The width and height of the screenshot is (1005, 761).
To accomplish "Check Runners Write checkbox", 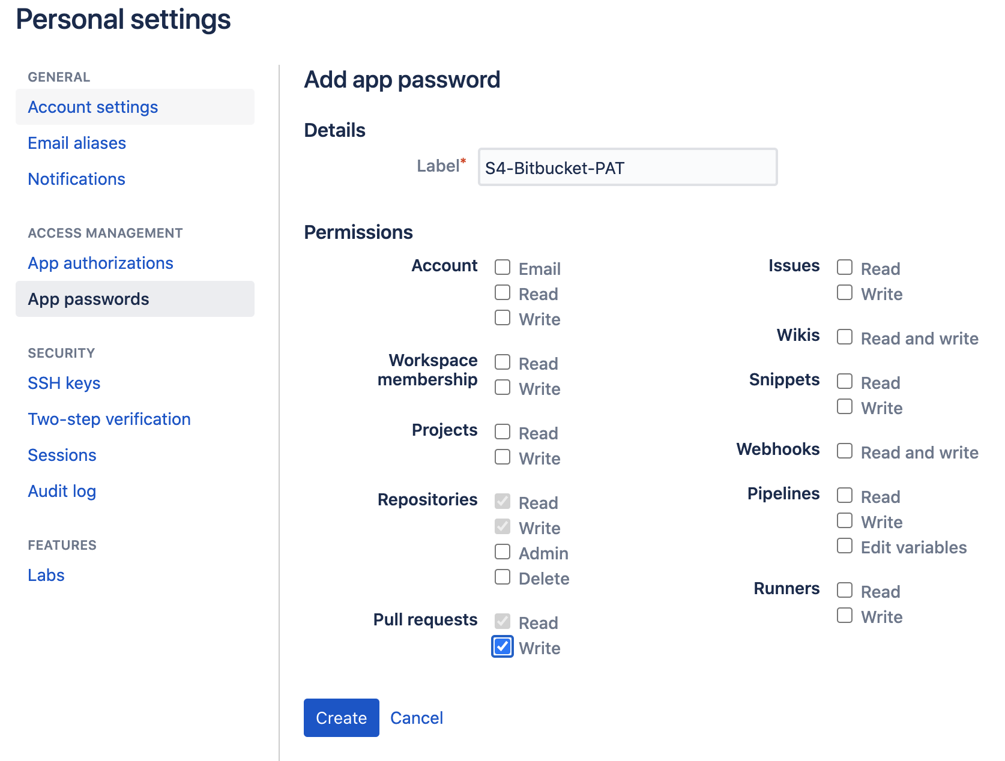I will (845, 615).
